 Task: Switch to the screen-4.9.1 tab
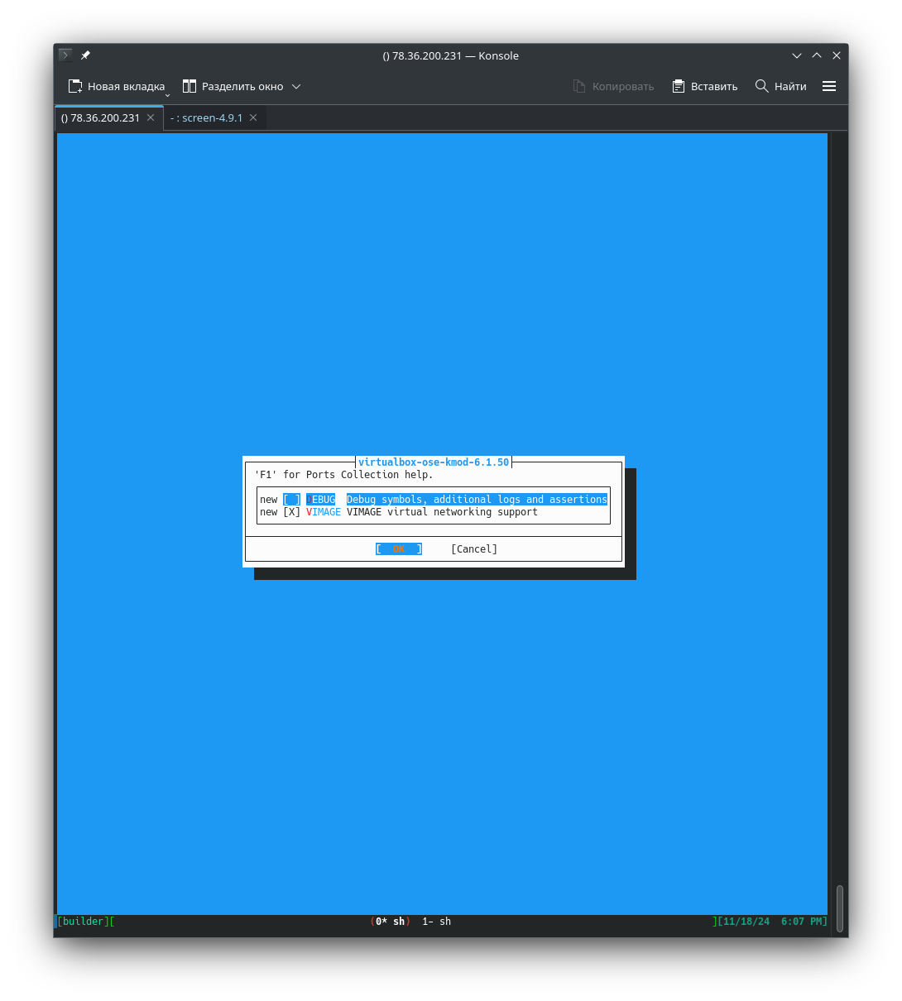[x=206, y=117]
